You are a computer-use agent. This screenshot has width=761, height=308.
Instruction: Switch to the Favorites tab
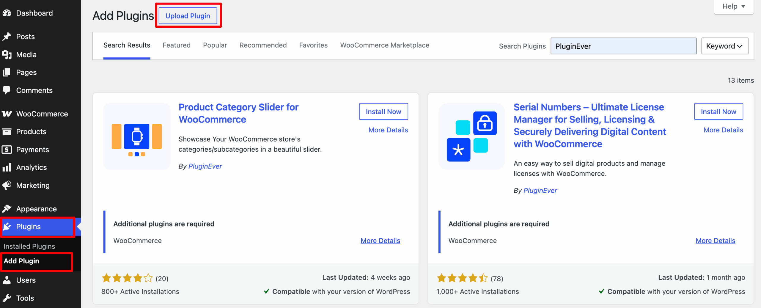[313, 45]
